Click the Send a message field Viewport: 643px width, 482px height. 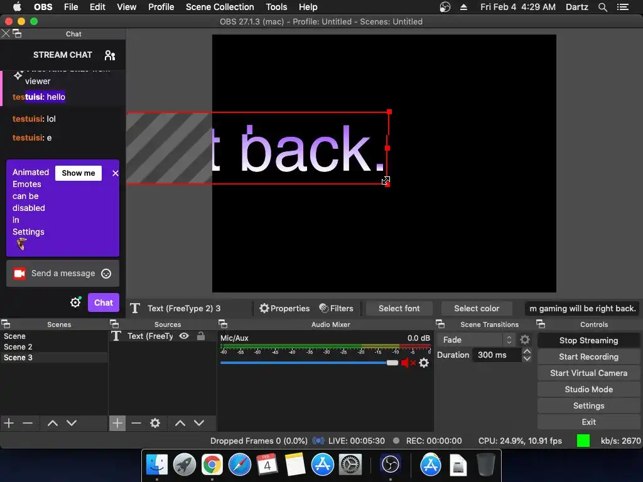[x=63, y=274]
